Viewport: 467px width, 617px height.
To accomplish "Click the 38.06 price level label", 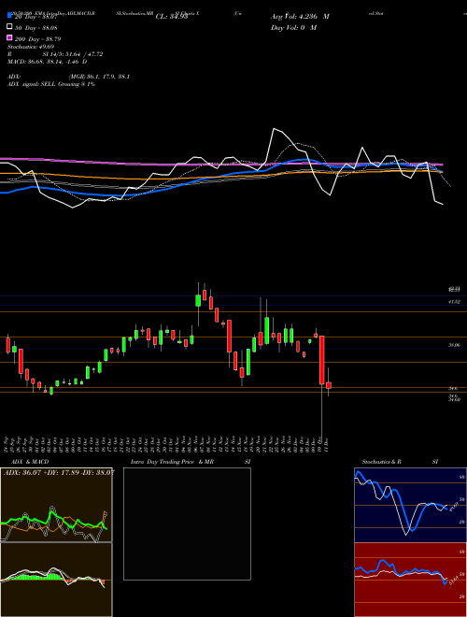I will click(454, 345).
